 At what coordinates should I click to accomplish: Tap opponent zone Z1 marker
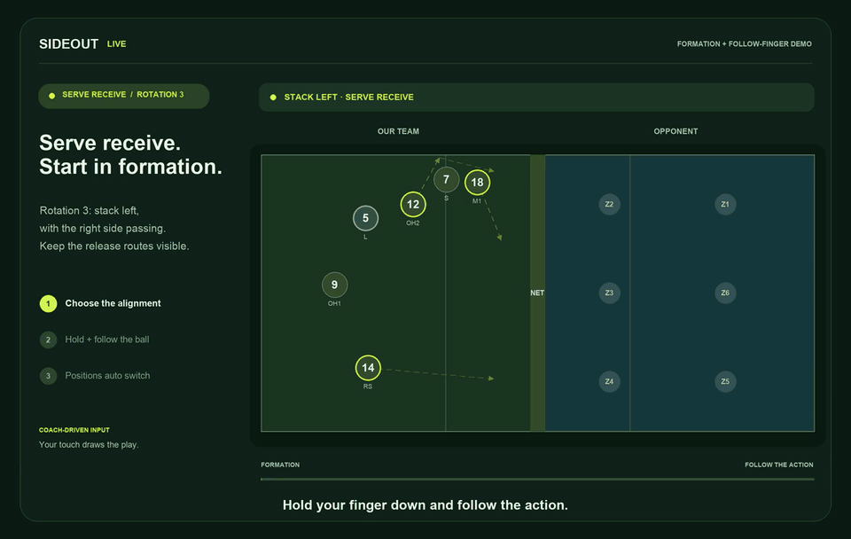click(725, 205)
